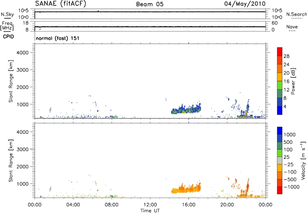
Task: Select the CPID row label
Action: [x=8, y=37]
